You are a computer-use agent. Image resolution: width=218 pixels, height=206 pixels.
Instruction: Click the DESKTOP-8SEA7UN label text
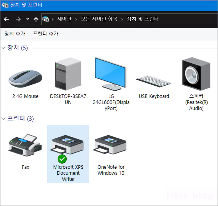[x=68, y=99]
